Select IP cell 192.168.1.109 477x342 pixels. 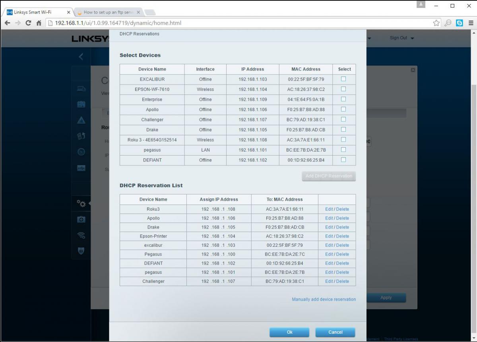pyautogui.click(x=253, y=99)
